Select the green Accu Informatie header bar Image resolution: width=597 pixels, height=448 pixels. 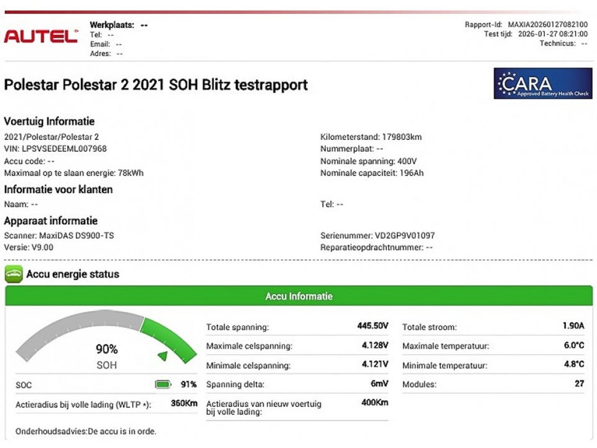298,296
